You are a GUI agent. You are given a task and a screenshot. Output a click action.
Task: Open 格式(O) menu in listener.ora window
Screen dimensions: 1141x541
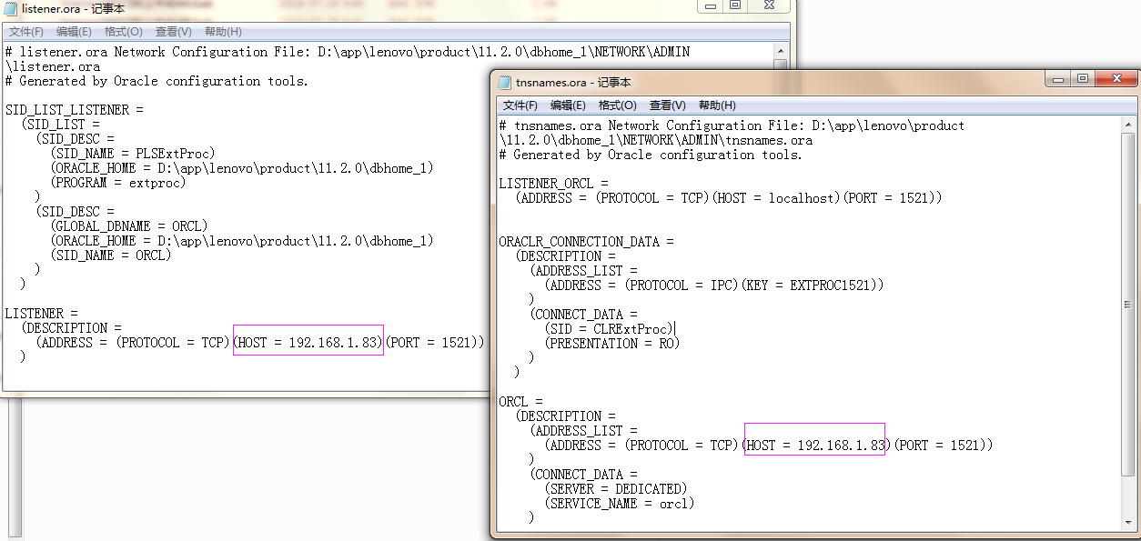(123, 32)
